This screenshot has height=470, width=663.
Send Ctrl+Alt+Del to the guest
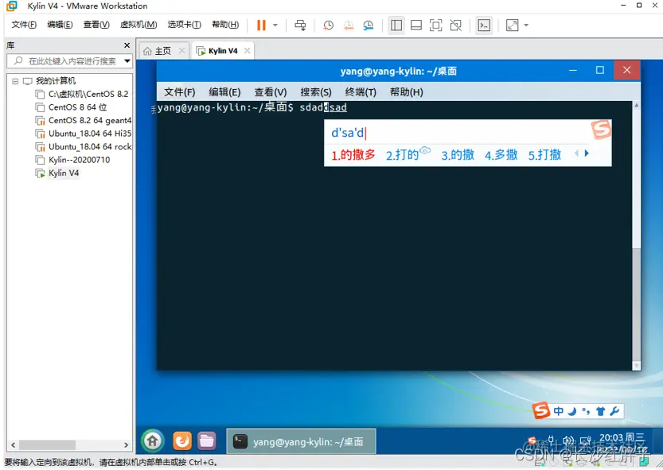tap(300, 25)
